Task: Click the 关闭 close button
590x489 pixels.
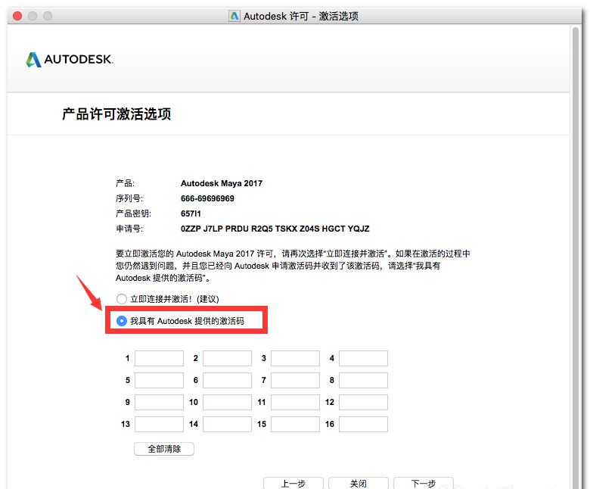Action: 359,484
